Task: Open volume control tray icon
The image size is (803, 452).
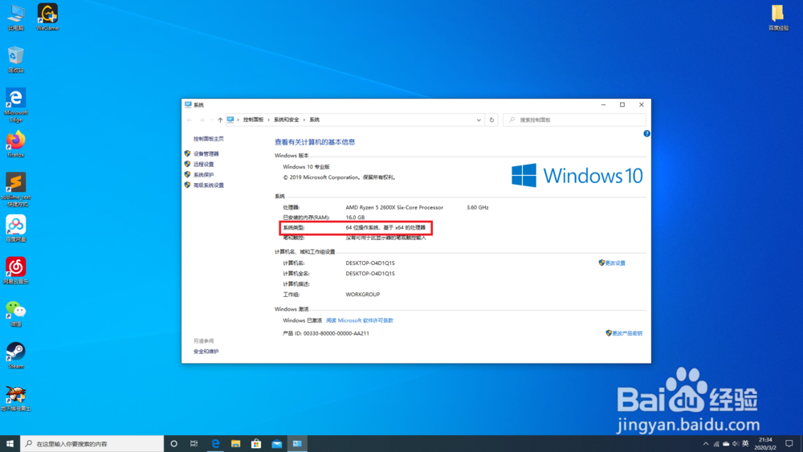Action: pos(736,443)
